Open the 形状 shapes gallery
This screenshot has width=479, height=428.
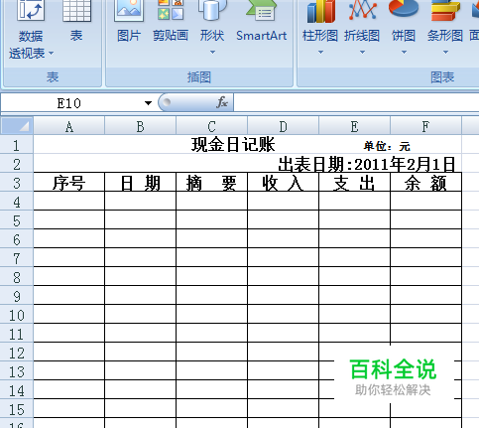[x=212, y=28]
